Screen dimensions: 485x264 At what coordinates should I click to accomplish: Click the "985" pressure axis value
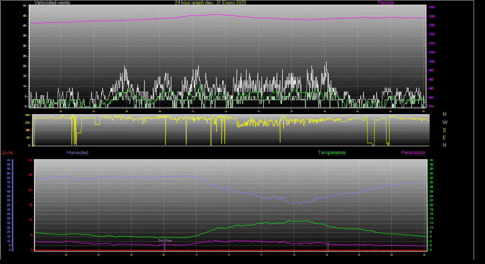[431, 89]
